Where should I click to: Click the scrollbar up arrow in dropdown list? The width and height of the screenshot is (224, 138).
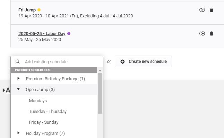click(x=100, y=70)
